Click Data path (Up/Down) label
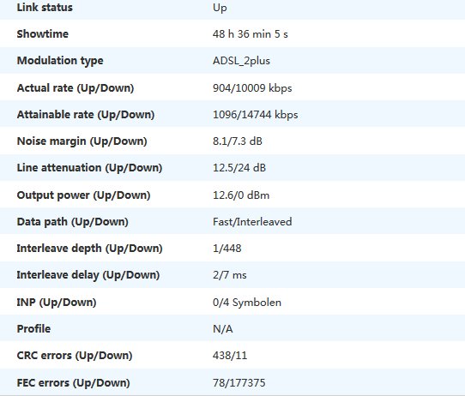Viewport: 465px width, 396px height. tap(72, 222)
